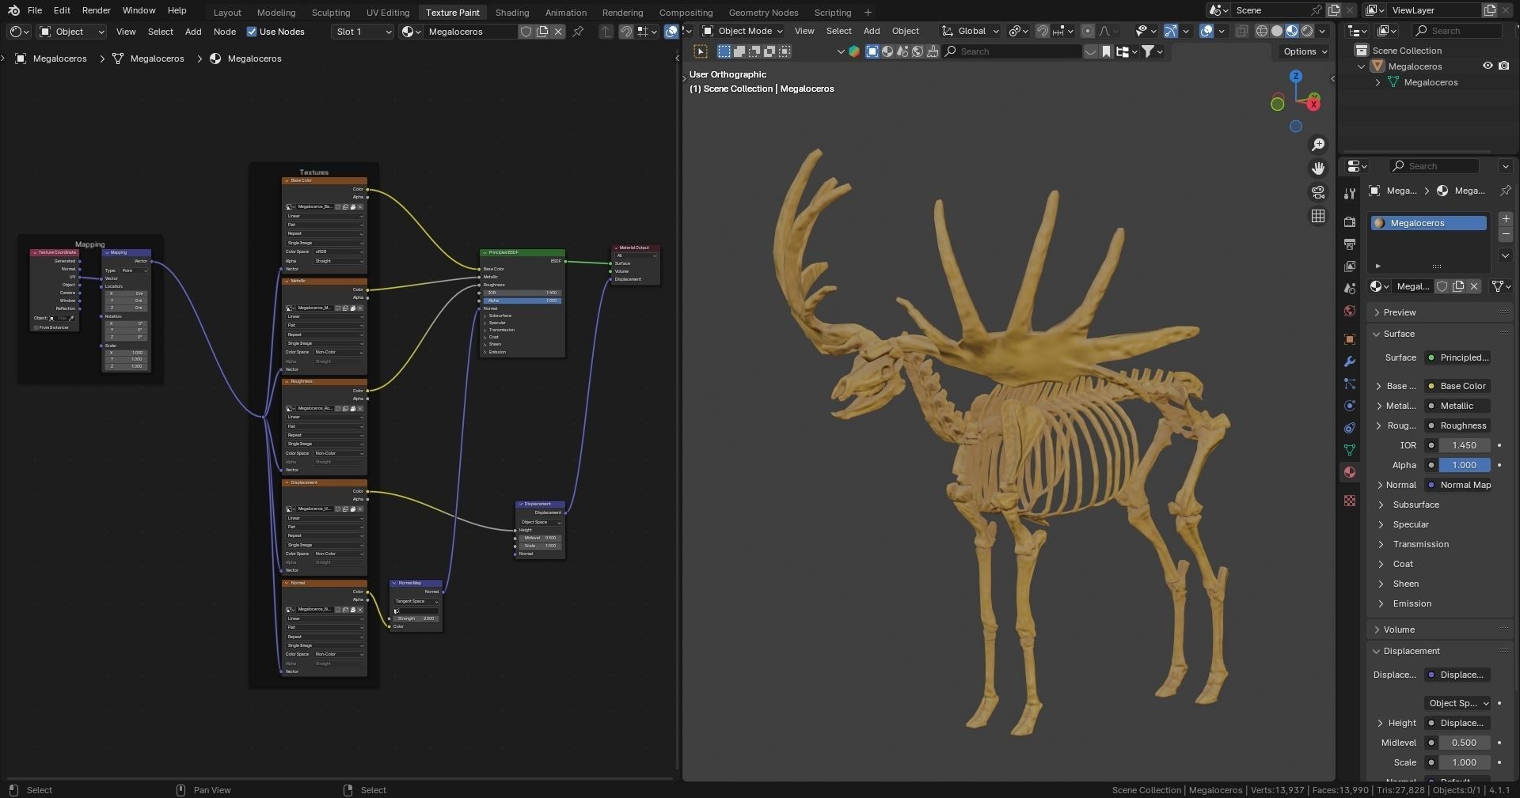
Task: Remove material slot with minus button
Action: (x=1506, y=235)
